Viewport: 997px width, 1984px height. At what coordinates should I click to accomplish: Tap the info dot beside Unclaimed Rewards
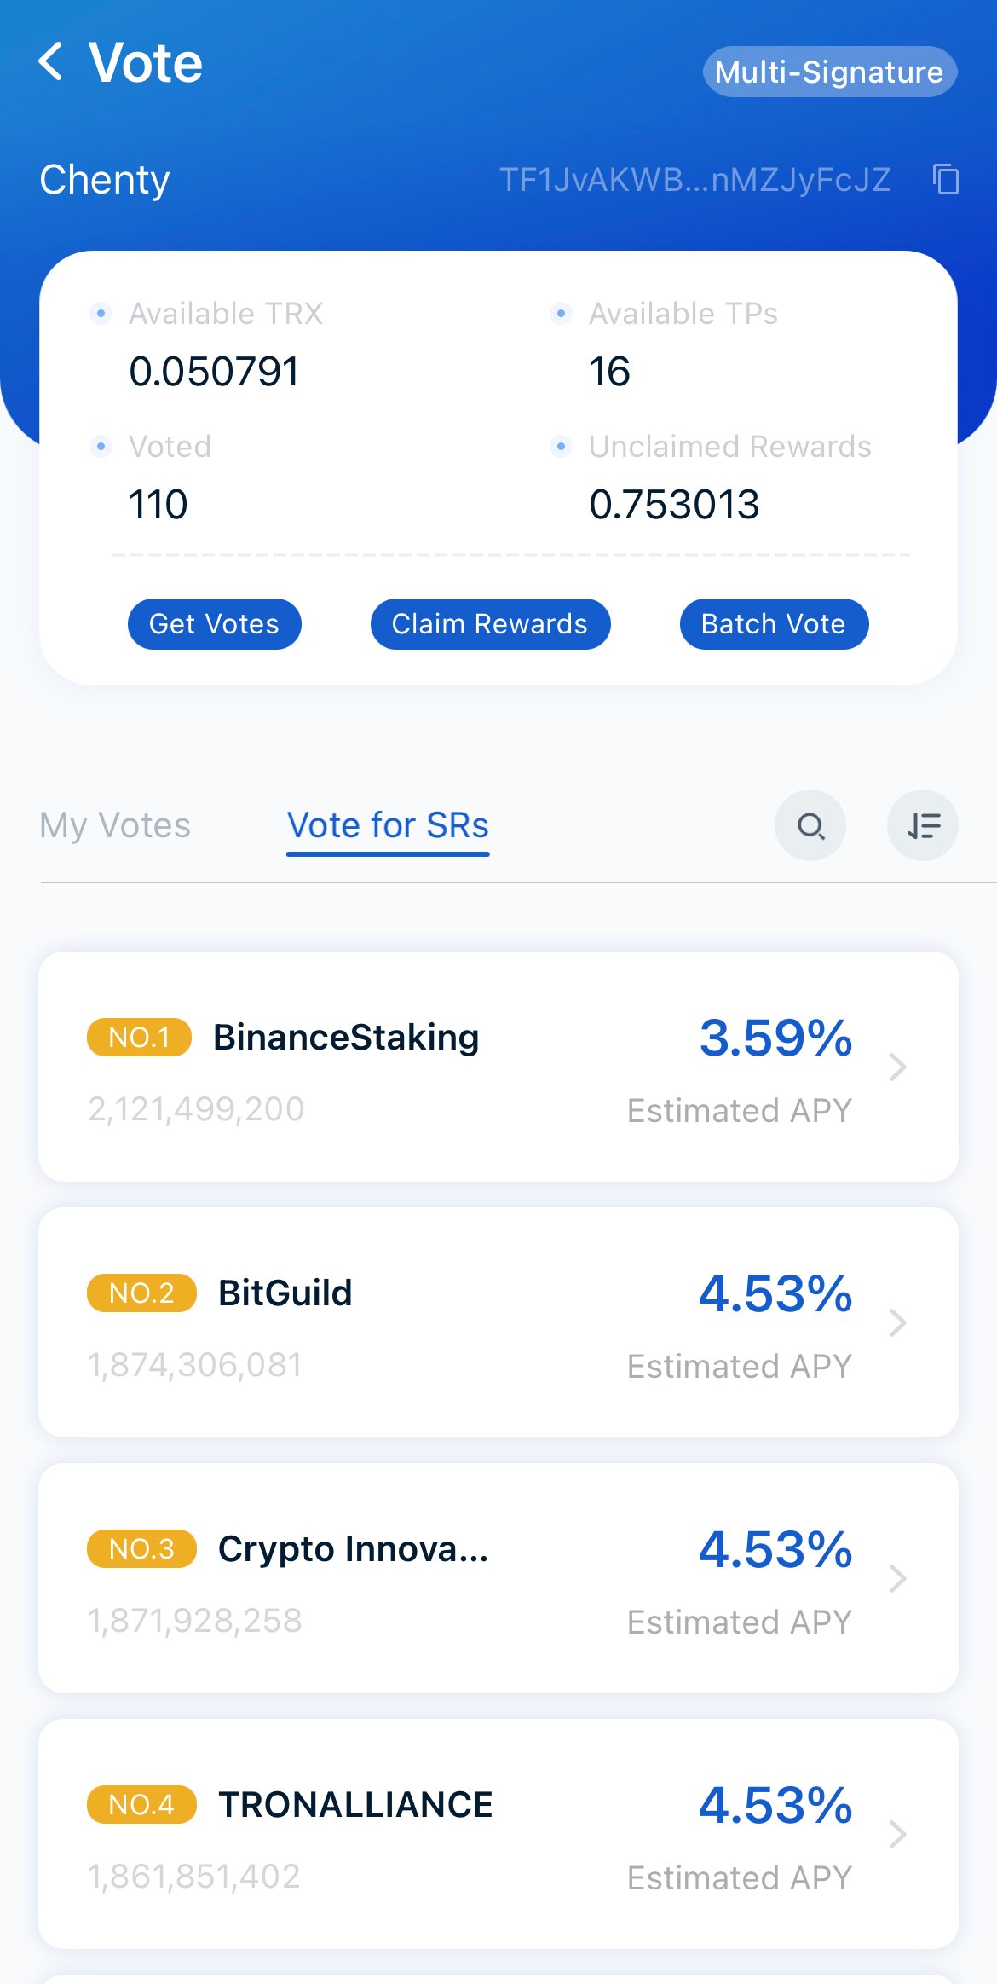pyautogui.click(x=561, y=446)
